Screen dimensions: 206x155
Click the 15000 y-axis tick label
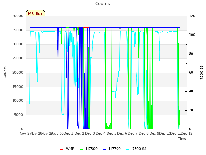tap(18, 87)
